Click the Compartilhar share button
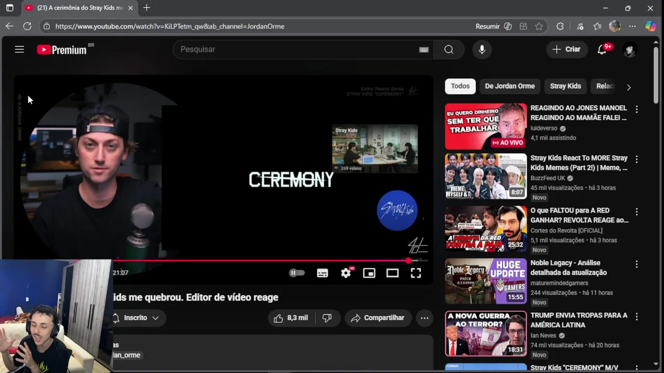This screenshot has width=664, height=373. 378,318
